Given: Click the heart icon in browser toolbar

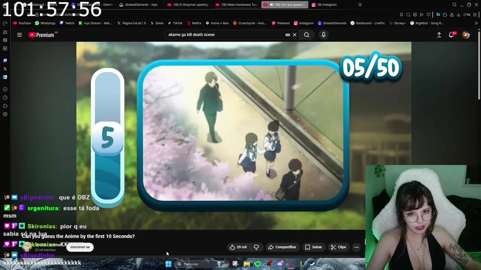Looking at the screenshot, I should pos(428,15).
